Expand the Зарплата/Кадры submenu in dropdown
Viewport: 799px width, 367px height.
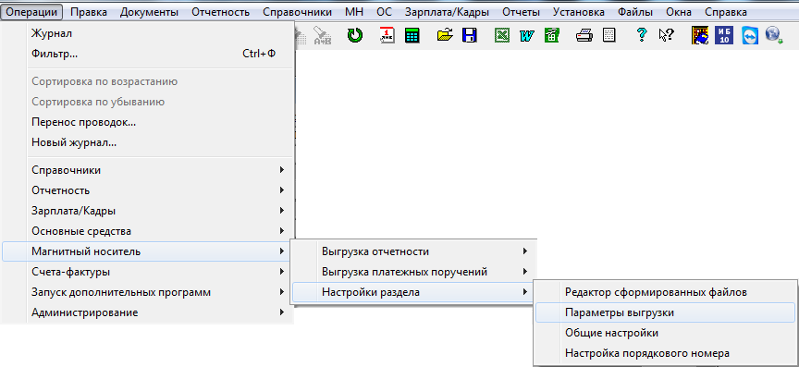pos(148,211)
